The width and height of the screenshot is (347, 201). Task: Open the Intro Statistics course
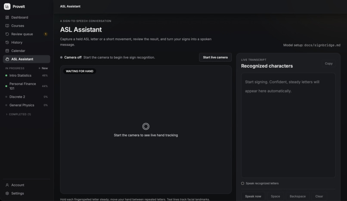(x=27, y=75)
